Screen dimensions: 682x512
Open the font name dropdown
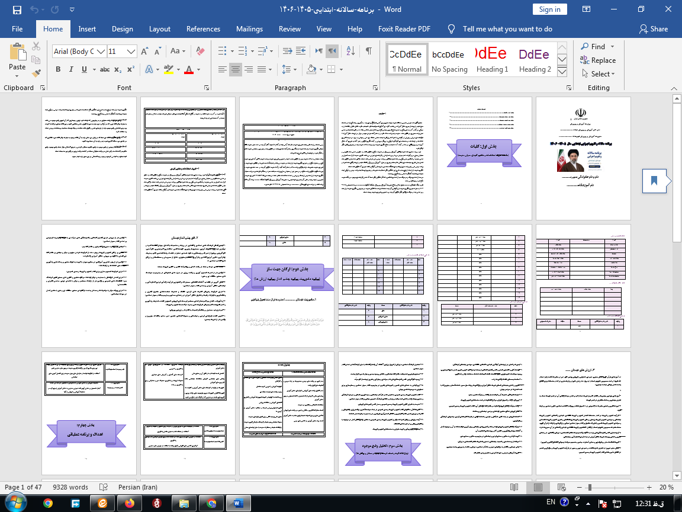tap(101, 52)
